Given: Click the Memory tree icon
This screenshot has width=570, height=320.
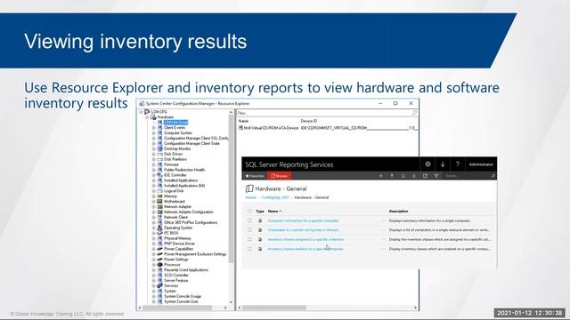Looking at the screenshot, I should click(159, 196).
